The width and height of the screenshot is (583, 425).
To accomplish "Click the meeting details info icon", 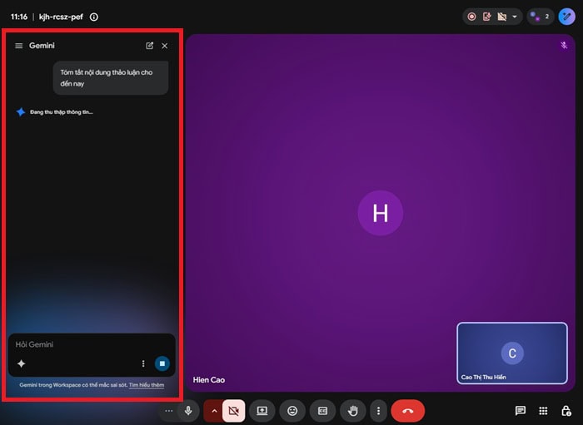I will (x=94, y=17).
